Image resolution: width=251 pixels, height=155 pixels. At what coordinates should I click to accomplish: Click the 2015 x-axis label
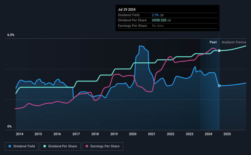pyautogui.click(x=38, y=134)
